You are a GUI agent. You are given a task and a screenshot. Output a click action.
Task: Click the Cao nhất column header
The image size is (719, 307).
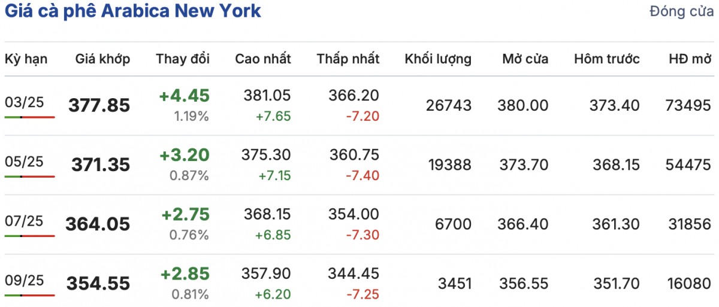point(263,59)
